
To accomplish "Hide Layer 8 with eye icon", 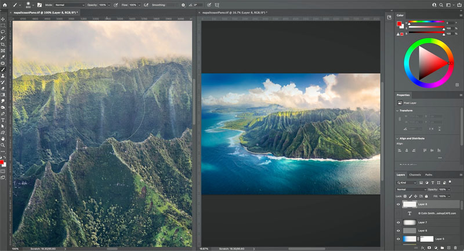I will pyautogui.click(x=398, y=204).
